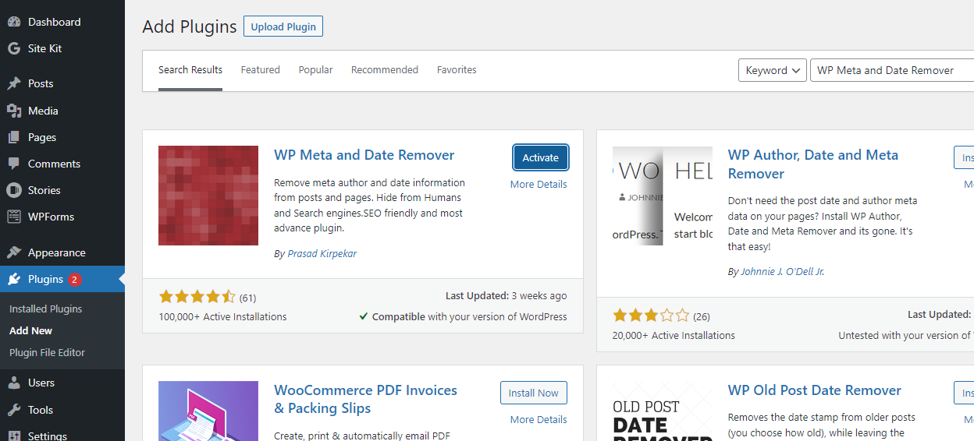Click Old Post Date Remover thumbnail image
The image size is (974, 441).
pos(663,411)
